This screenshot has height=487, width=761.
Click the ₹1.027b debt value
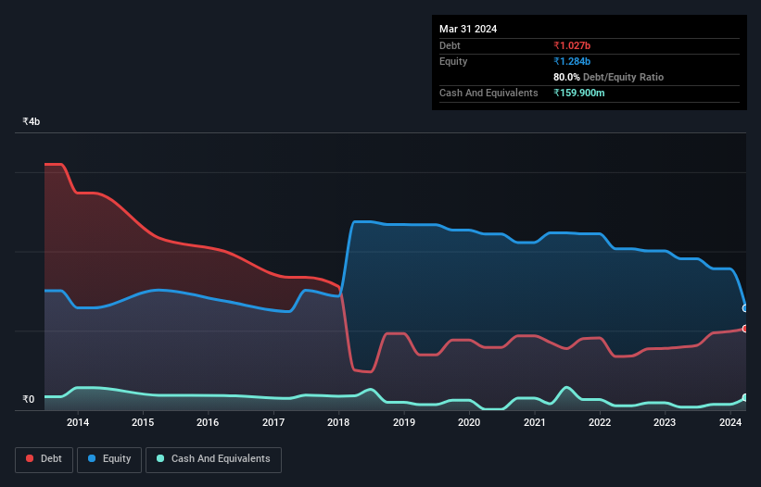click(x=572, y=45)
